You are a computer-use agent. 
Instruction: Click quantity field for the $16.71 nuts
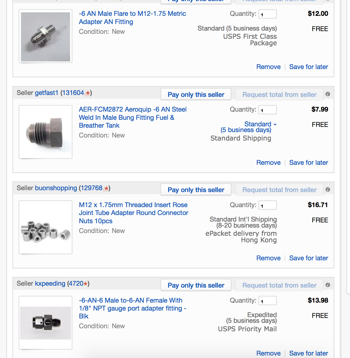coord(267,205)
